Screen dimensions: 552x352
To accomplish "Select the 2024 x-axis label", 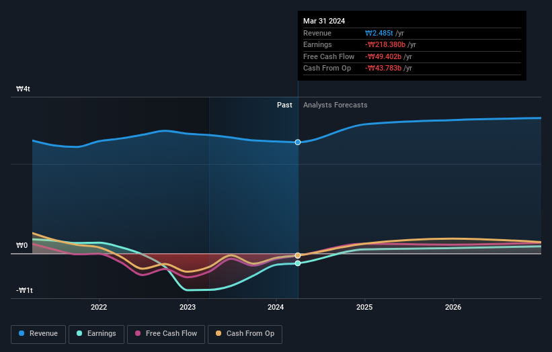I will pos(276,307).
